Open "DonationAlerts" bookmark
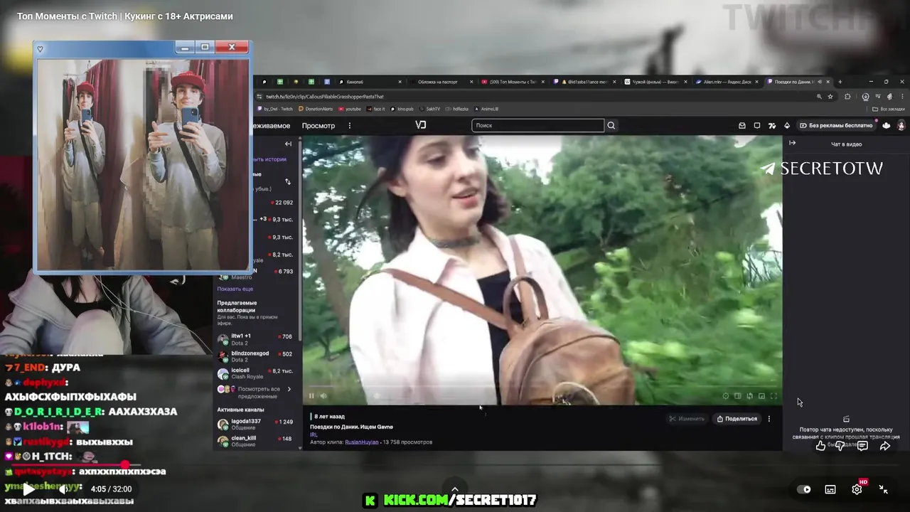Viewport: 910px width, 512px height. (x=316, y=109)
